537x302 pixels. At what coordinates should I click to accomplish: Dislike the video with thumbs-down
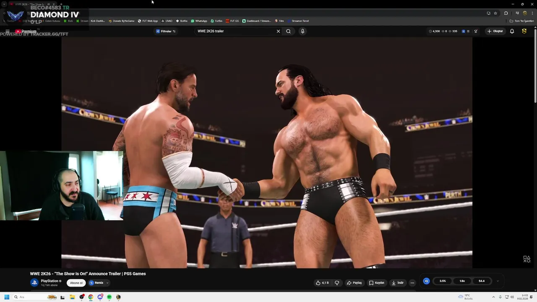point(336,283)
